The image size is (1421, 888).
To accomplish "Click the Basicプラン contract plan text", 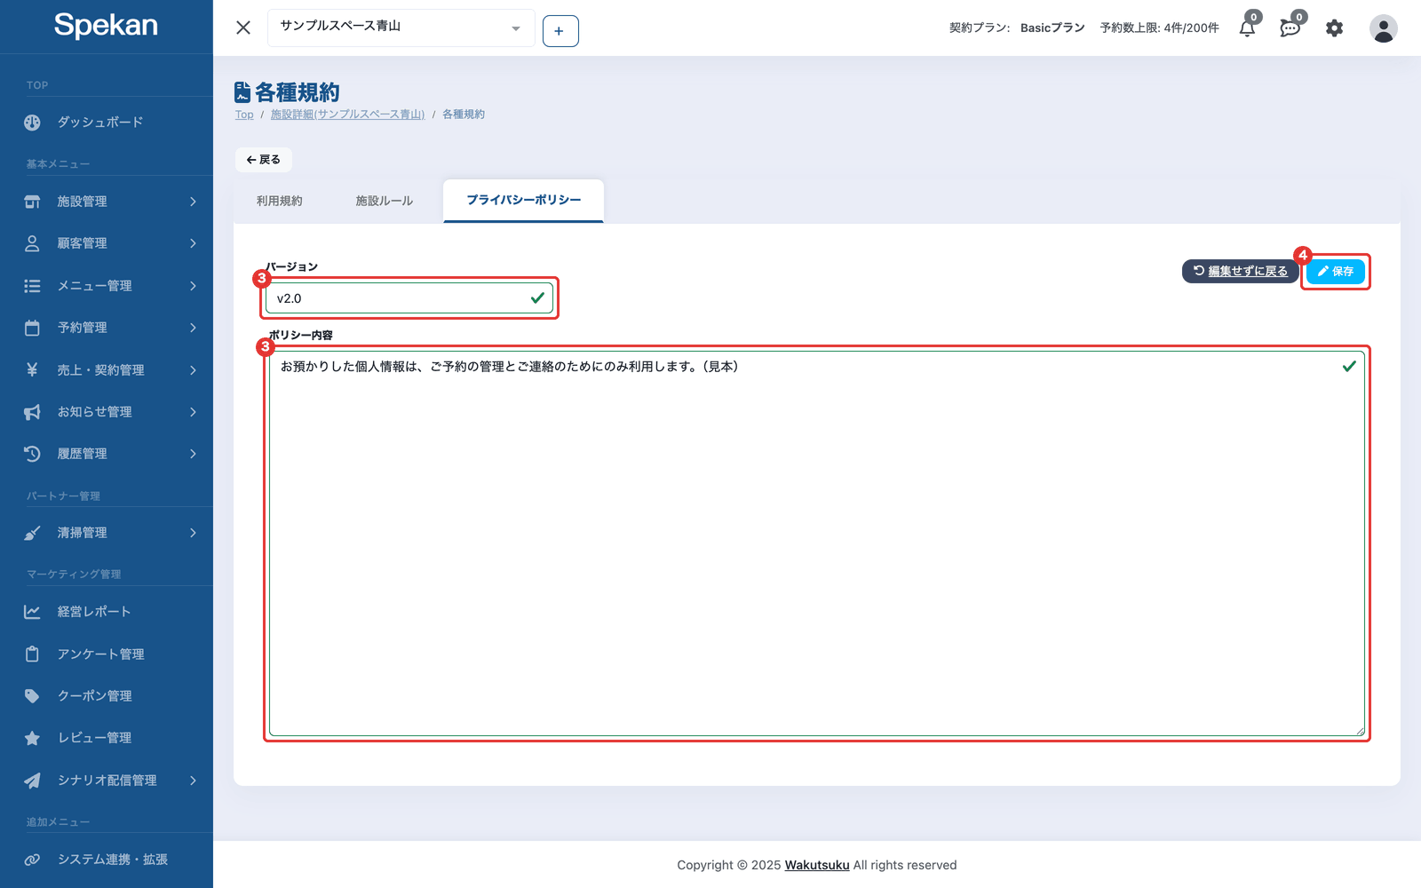I will pos(1052,28).
